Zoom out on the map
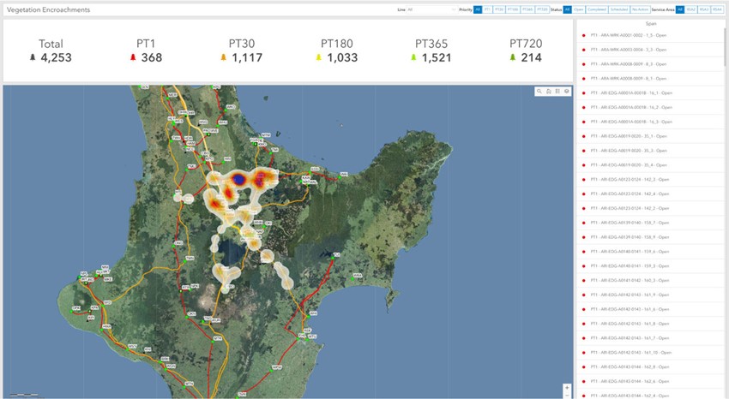 pyautogui.click(x=566, y=395)
